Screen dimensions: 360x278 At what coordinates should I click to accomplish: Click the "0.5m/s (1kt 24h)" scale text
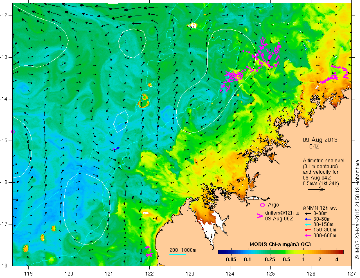[321, 184]
